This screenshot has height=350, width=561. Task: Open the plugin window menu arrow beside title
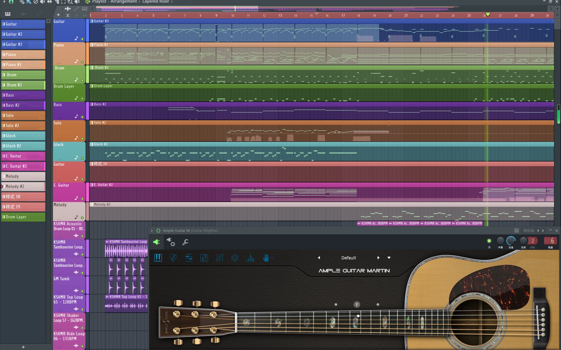coord(152,230)
